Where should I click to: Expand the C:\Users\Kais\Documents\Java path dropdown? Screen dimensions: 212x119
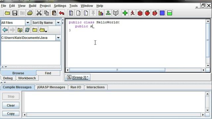[58, 38]
